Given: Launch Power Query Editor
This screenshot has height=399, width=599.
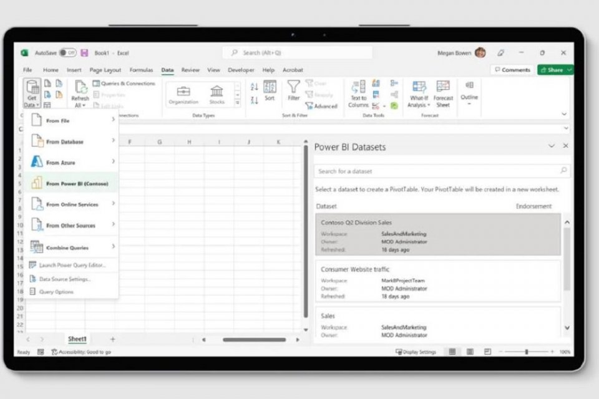Looking at the screenshot, I should 71,265.
